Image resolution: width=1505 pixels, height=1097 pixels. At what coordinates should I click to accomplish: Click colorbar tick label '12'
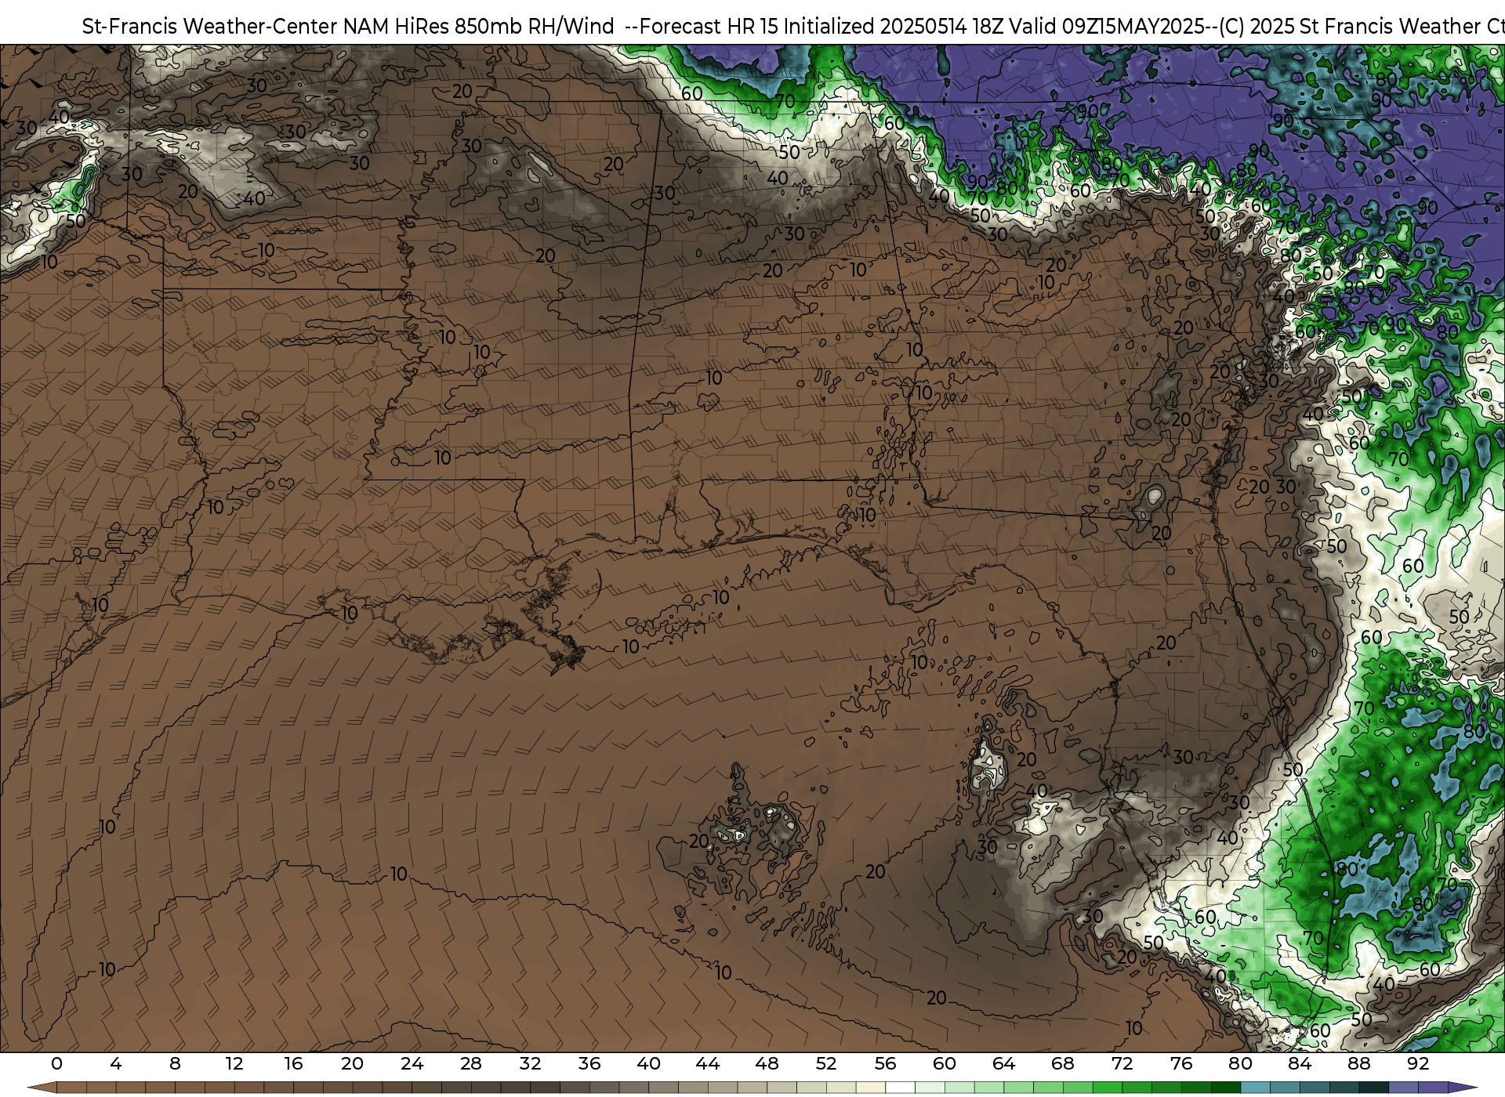click(x=234, y=1063)
